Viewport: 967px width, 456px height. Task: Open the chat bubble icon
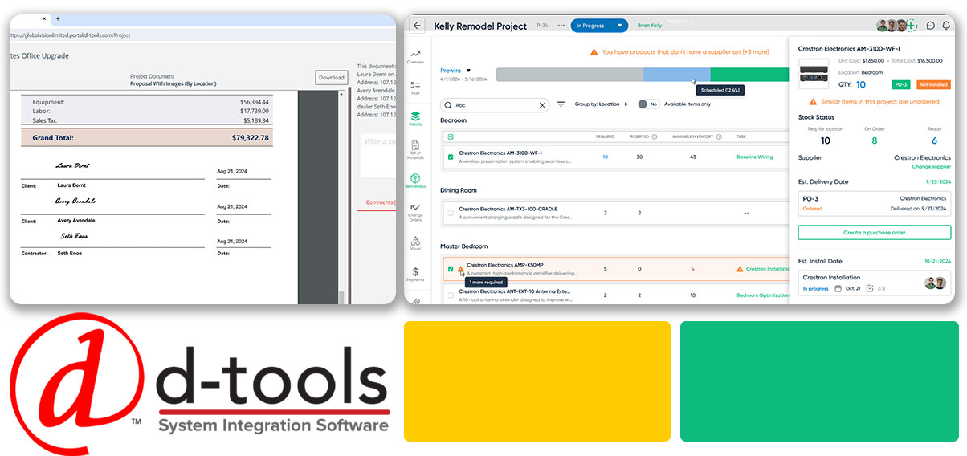pos(931,26)
